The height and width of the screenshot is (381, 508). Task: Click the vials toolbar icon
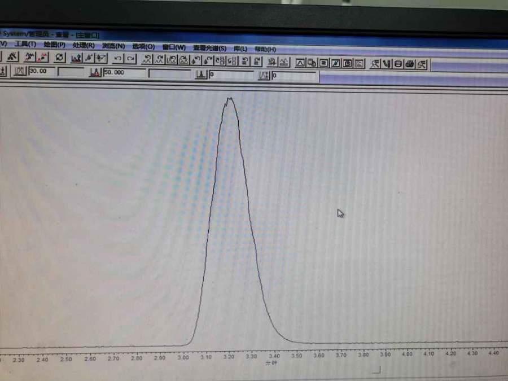click(387, 63)
